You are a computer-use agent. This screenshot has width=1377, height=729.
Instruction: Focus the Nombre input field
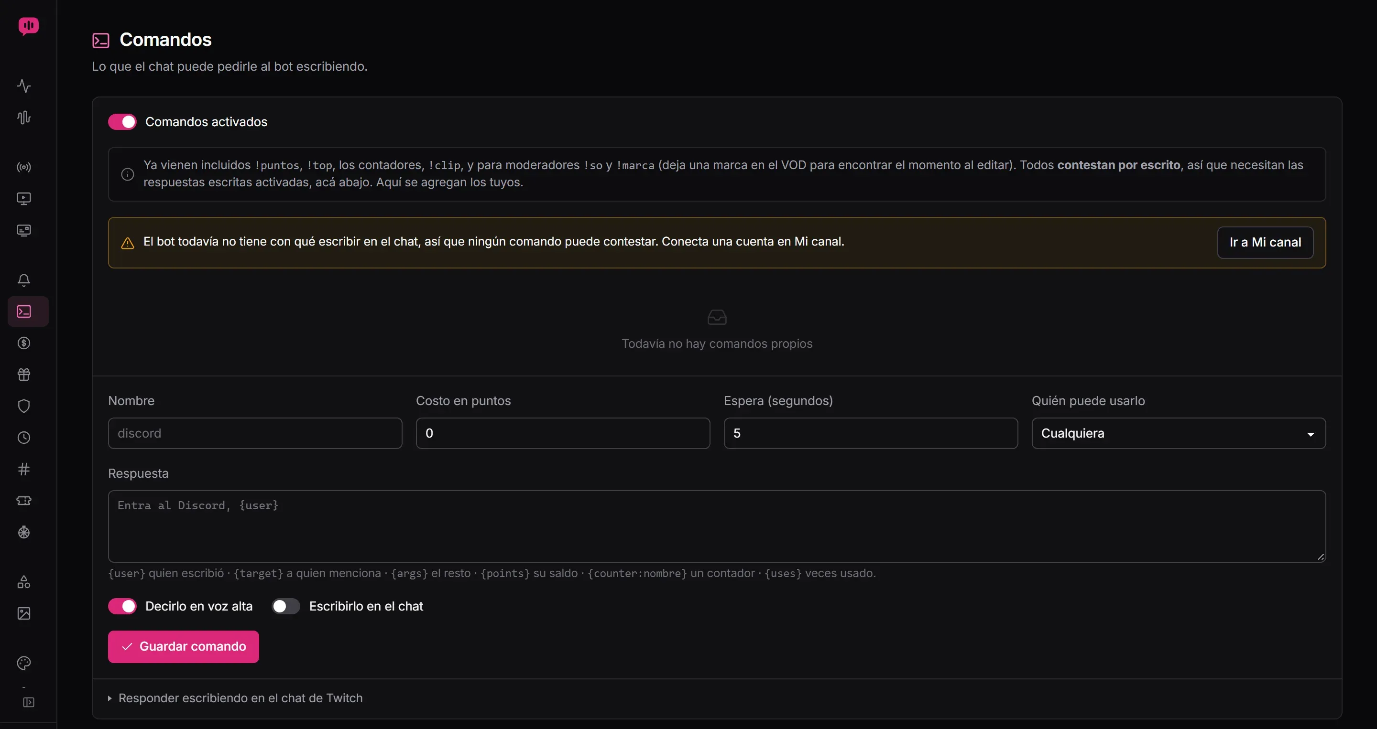click(x=255, y=433)
